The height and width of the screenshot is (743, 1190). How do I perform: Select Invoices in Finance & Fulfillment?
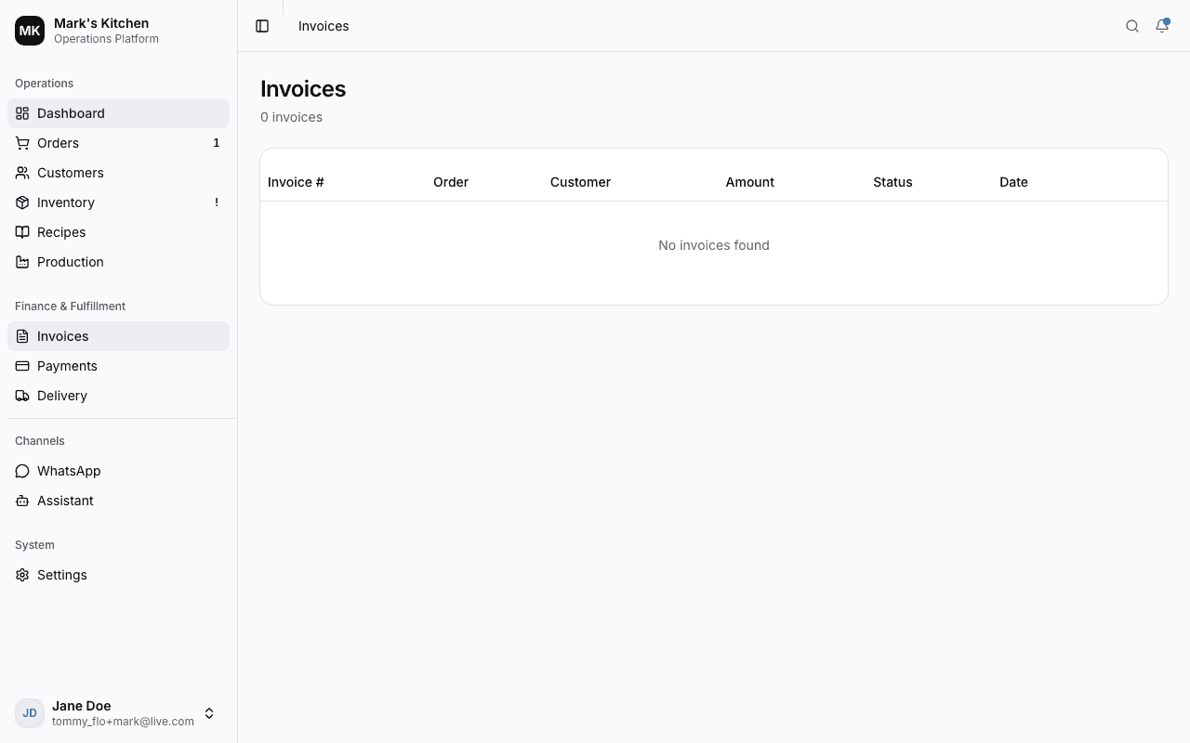[x=62, y=336]
